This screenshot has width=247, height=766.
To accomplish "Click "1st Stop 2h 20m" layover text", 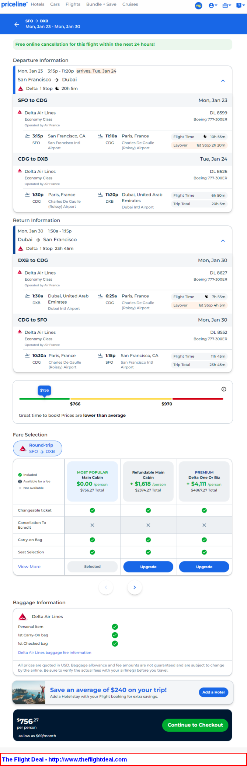I will [211, 145].
